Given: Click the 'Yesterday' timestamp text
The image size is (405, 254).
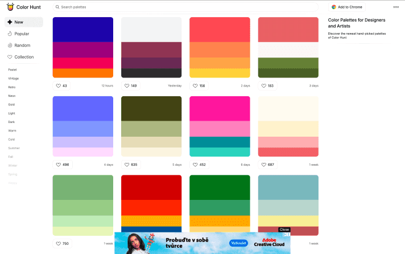Looking at the screenshot, I should 175,85.
